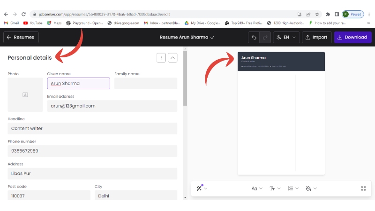Click the photo upload placeholder

tap(25, 94)
